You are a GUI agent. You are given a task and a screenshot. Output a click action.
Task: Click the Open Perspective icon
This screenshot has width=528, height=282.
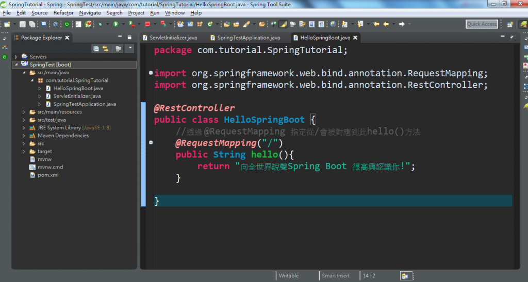coord(510,24)
